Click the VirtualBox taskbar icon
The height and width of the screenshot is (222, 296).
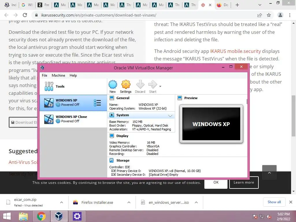tap(59, 216)
